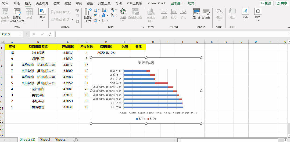Open My Add-ins (我的加载项) dropdown arrow
Viewport: 290px width, 142px height.
pyautogui.click(x=73, y=19)
